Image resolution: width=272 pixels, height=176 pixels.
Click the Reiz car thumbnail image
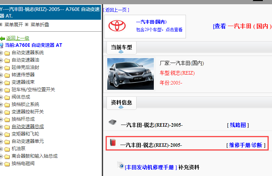[131, 74]
